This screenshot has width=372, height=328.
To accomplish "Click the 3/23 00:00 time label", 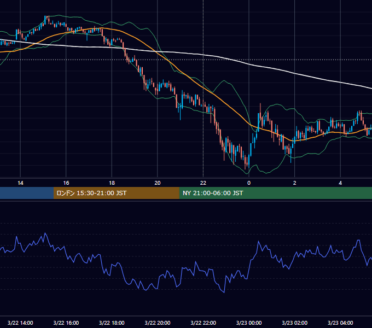I will 249,323.
